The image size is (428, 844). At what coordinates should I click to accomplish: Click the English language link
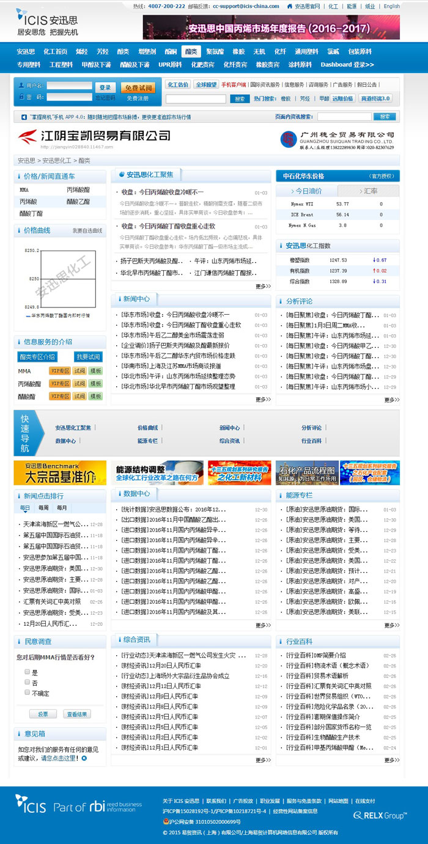pyautogui.click(x=392, y=6)
